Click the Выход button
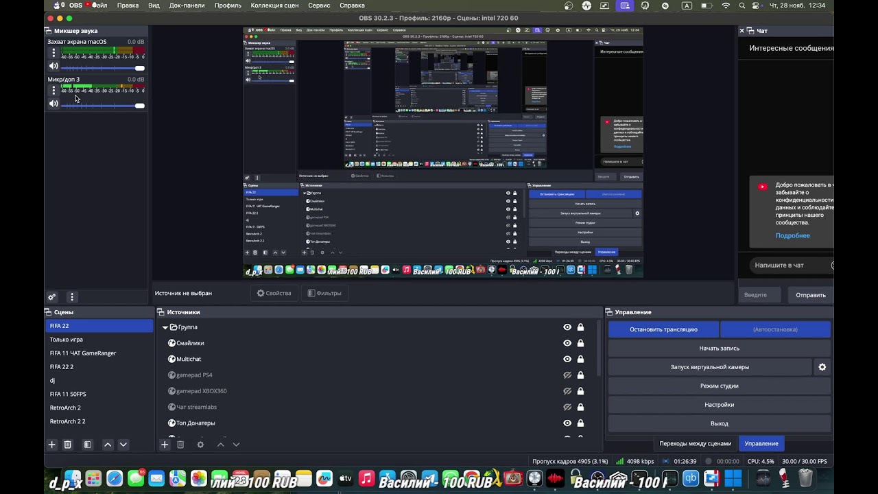The width and height of the screenshot is (878, 494). click(719, 423)
